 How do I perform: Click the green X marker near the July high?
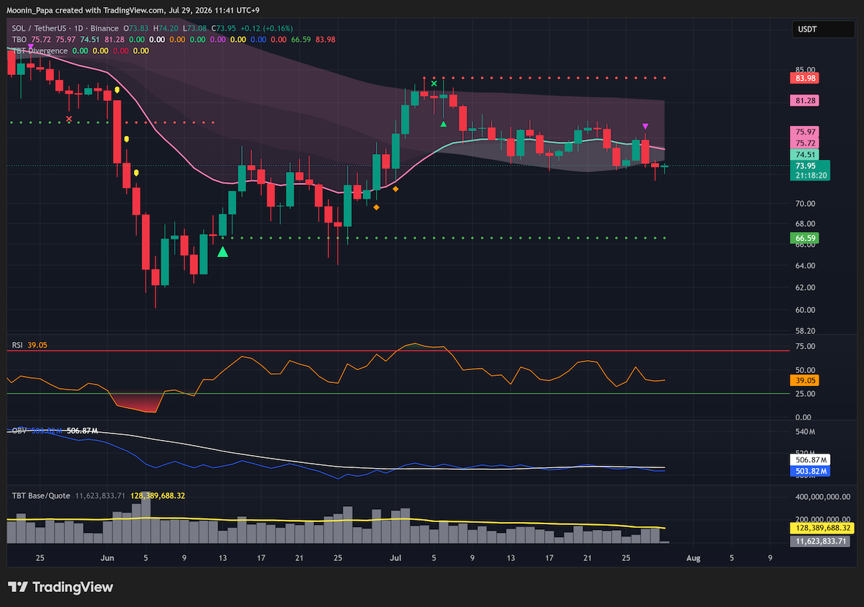(434, 84)
